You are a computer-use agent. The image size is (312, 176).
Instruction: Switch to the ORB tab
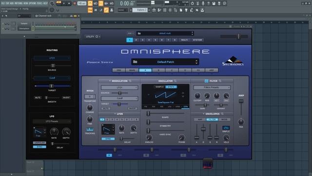point(119,70)
